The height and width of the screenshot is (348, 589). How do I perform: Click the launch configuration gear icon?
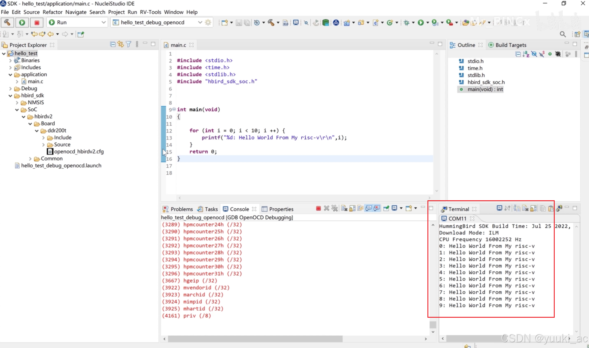point(208,22)
